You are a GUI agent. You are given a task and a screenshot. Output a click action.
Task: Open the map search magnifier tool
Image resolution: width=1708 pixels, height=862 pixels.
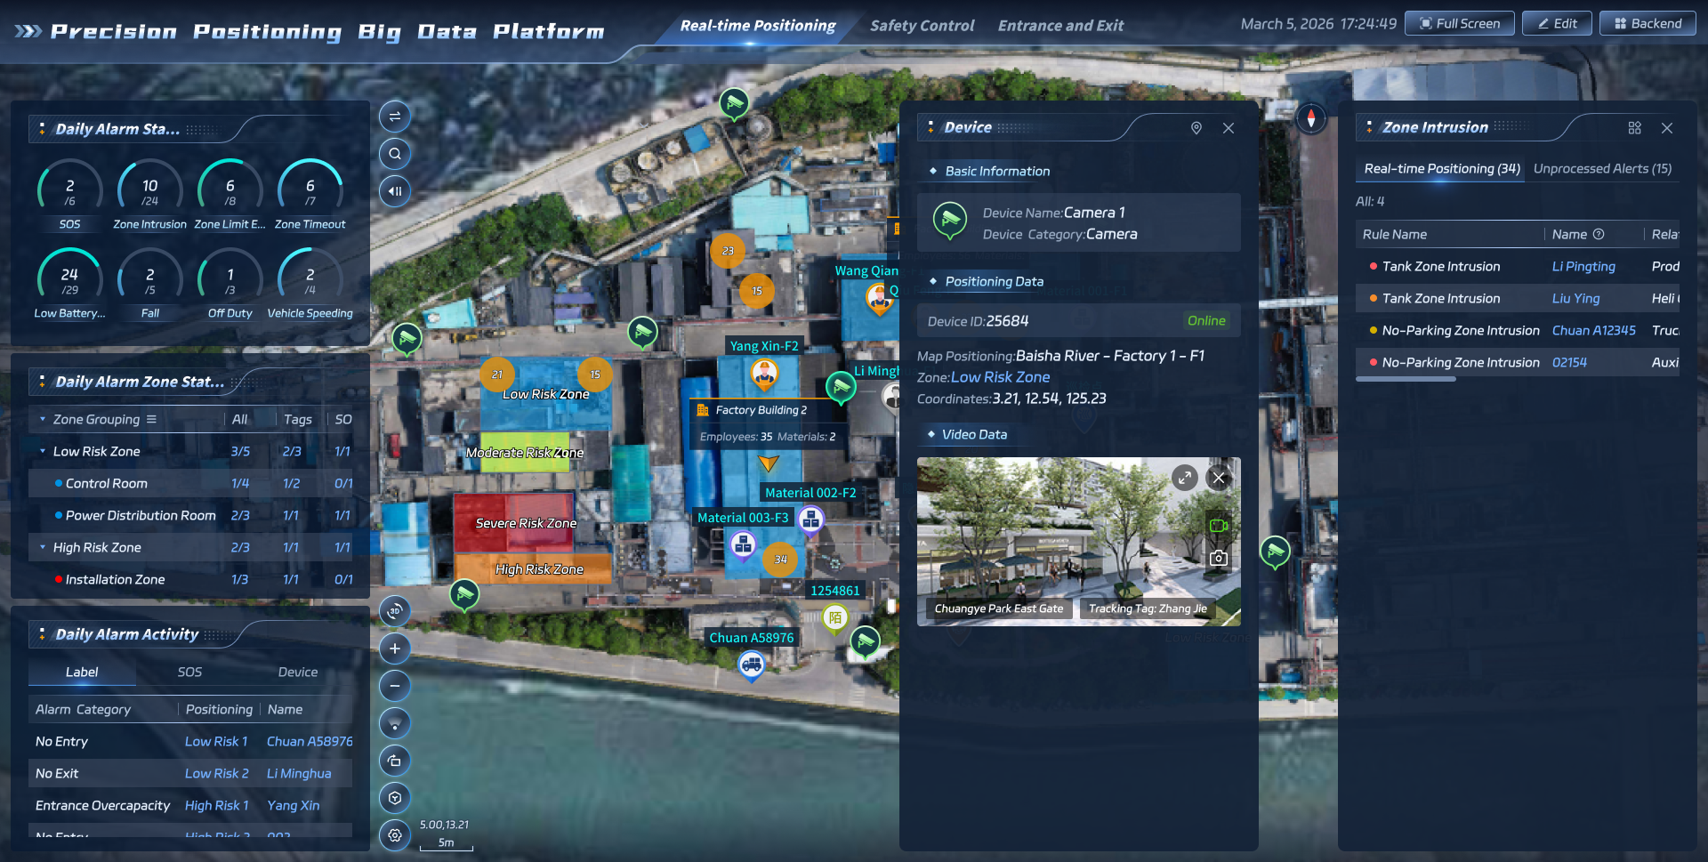pos(395,154)
